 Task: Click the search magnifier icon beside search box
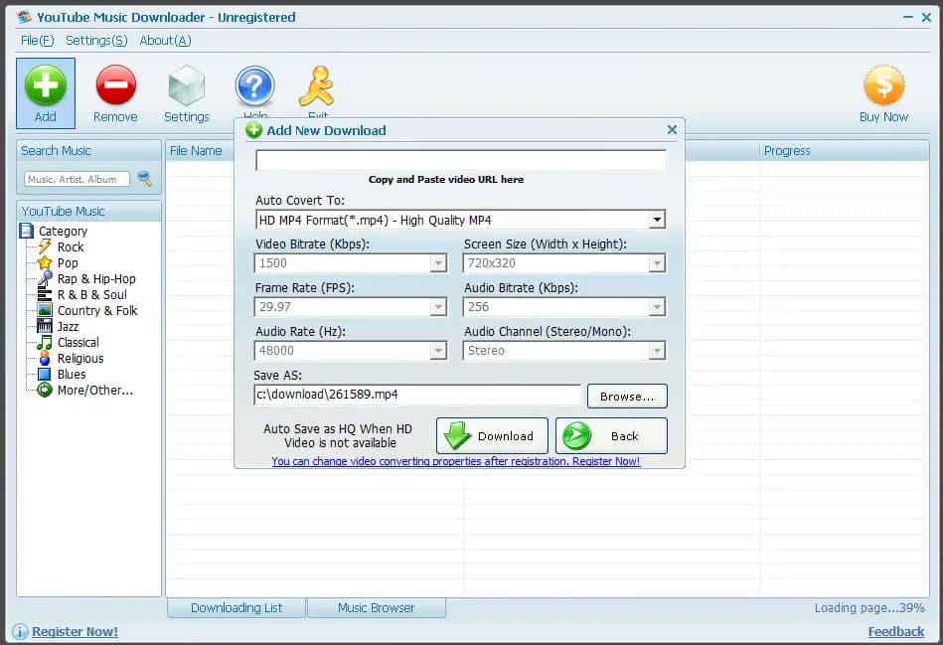[x=145, y=179]
